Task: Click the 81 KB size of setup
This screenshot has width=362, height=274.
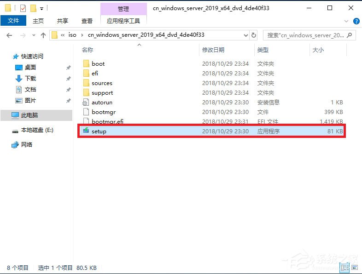Action: [335, 131]
